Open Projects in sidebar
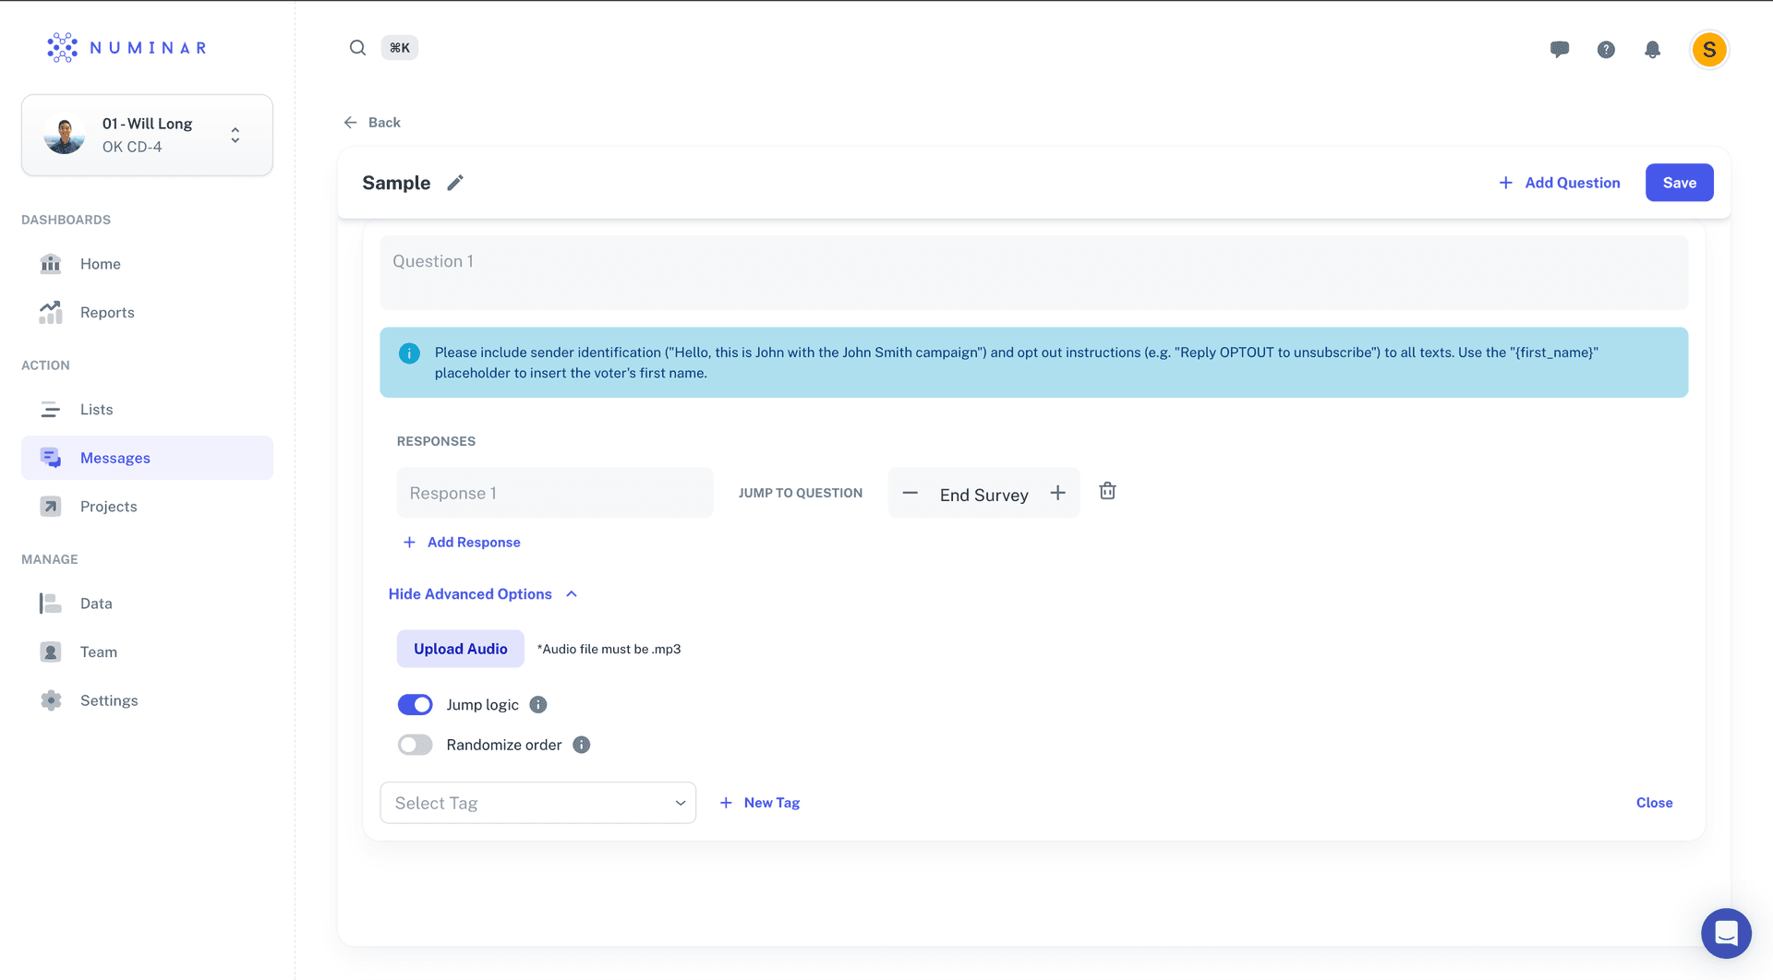This screenshot has width=1773, height=980. (x=147, y=507)
